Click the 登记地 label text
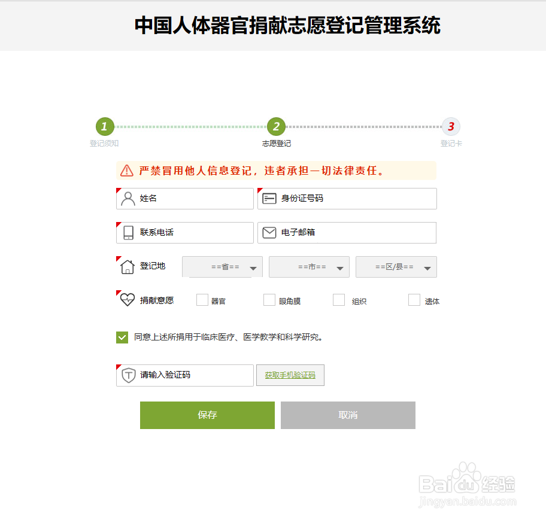The height and width of the screenshot is (520, 546). click(153, 266)
